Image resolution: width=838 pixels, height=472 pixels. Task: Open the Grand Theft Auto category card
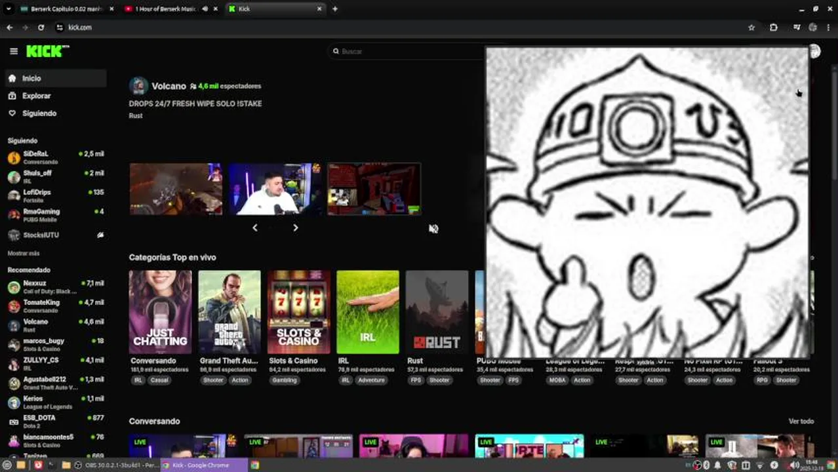pyautogui.click(x=229, y=312)
